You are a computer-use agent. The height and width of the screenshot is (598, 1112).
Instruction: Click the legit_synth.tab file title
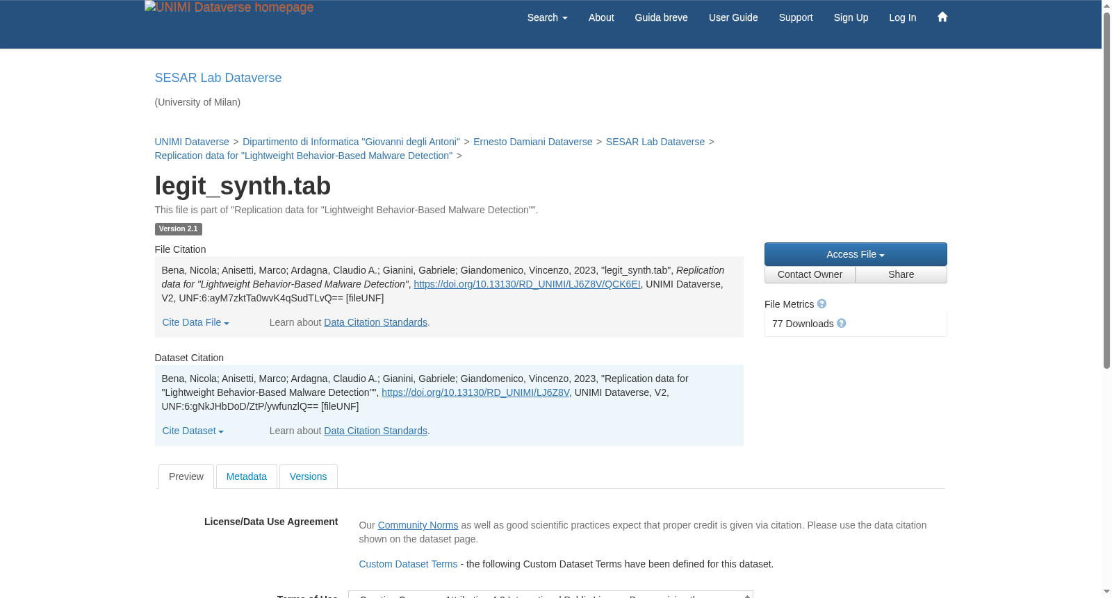click(243, 185)
